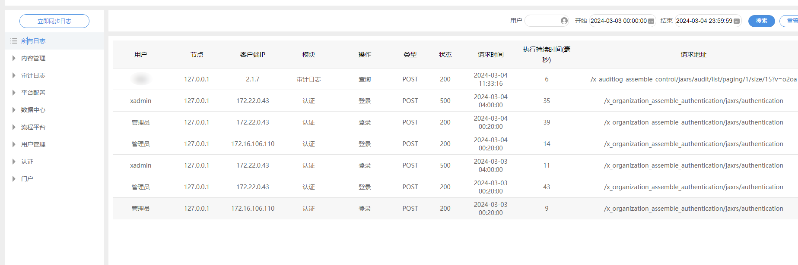Open the start date calendar icon
Screen dimensions: 798x265
click(651, 21)
